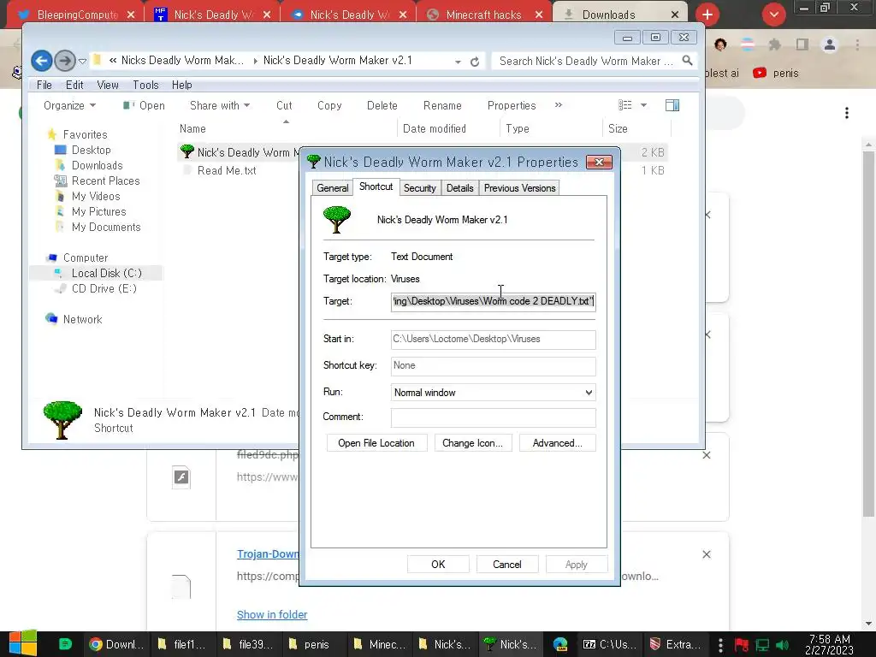The image size is (876, 657).
Task: Expand the Organize dropdown
Action: click(x=69, y=105)
